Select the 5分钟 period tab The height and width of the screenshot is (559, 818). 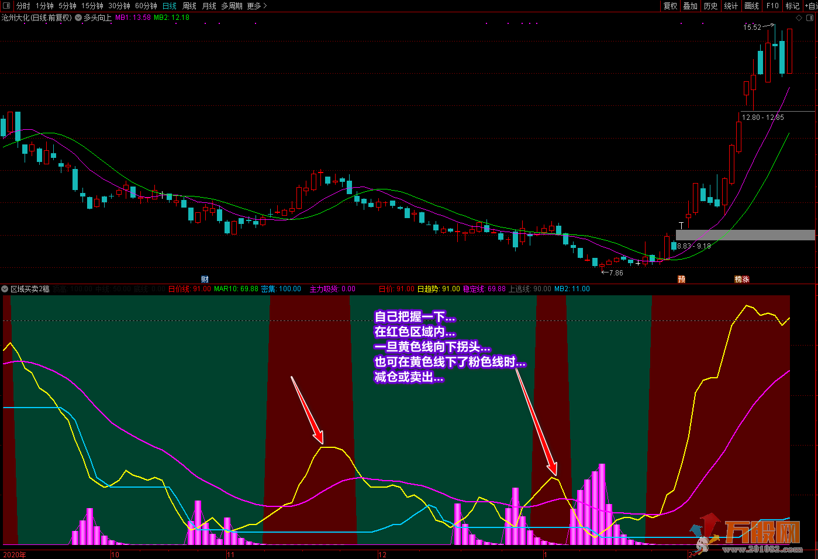pyautogui.click(x=67, y=6)
